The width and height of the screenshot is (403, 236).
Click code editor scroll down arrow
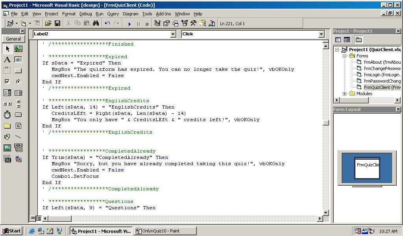point(325,213)
